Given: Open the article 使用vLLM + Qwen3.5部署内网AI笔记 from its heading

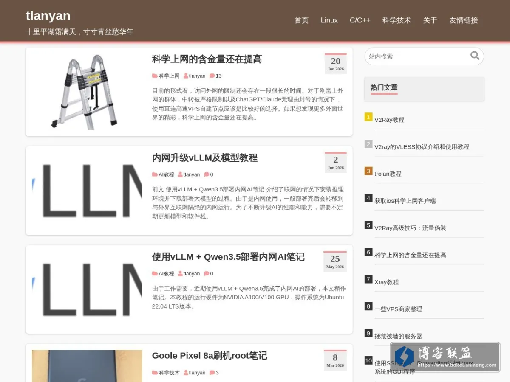Looking at the screenshot, I should click(x=228, y=257).
